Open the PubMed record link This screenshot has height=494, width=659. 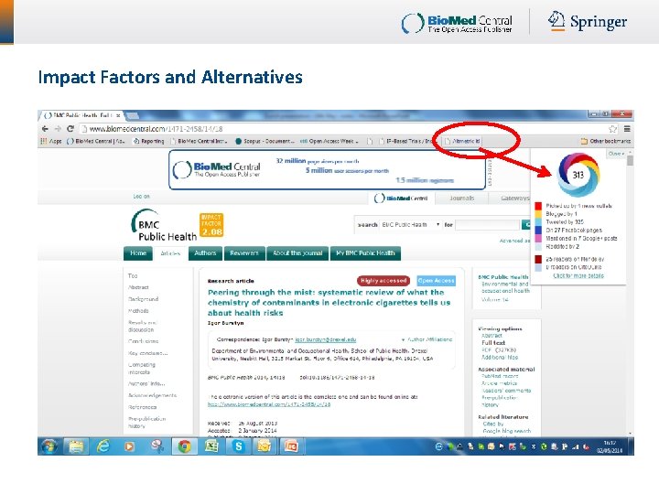[x=500, y=376]
